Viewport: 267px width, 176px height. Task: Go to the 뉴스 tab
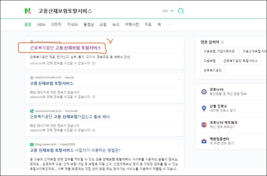click(116, 24)
